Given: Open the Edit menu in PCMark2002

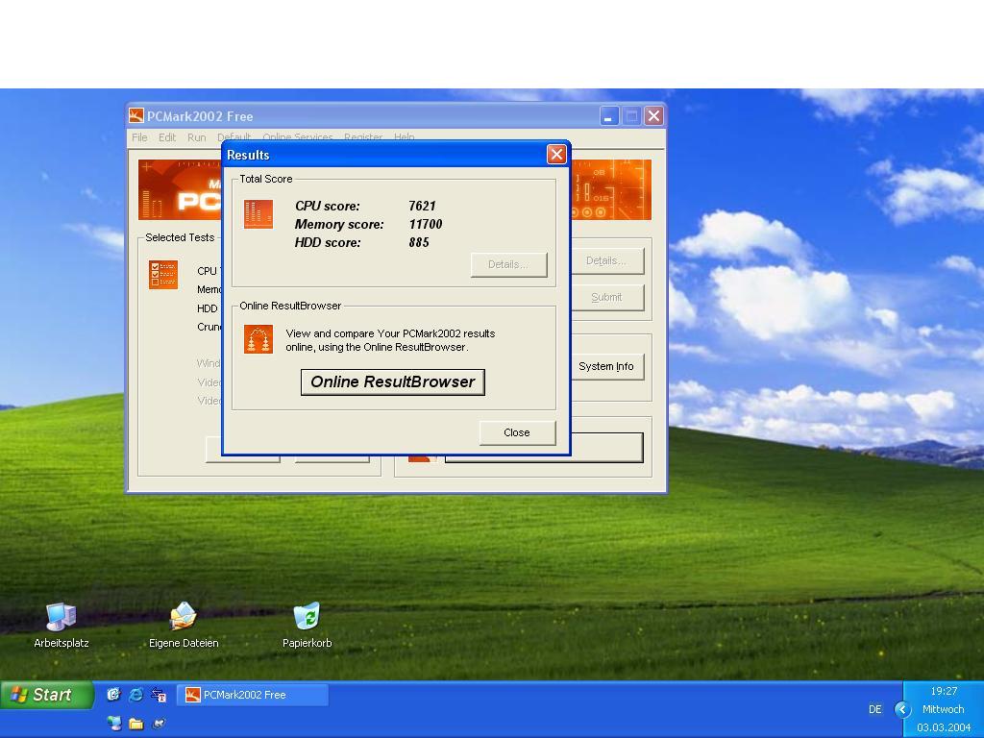Looking at the screenshot, I should [x=167, y=136].
